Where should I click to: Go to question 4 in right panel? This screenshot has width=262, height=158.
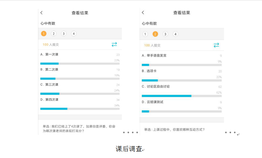[x=175, y=34]
